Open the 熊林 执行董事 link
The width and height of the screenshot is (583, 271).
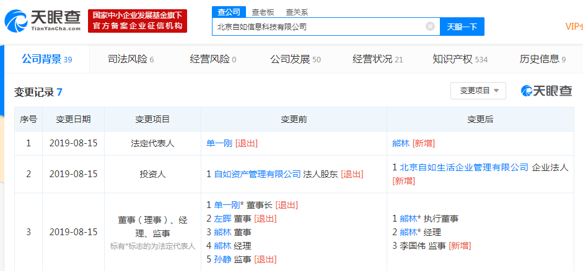pos(408,219)
